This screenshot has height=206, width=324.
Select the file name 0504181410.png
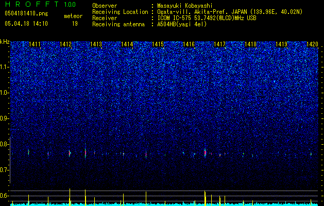pyautogui.click(x=26, y=14)
